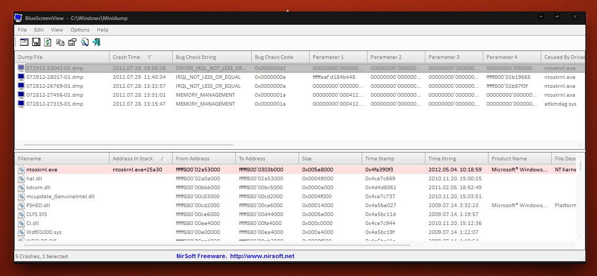Viewport: 597px width, 276px height.
Task: Click the file icon beside hal.dll
Action: [x=21, y=178]
